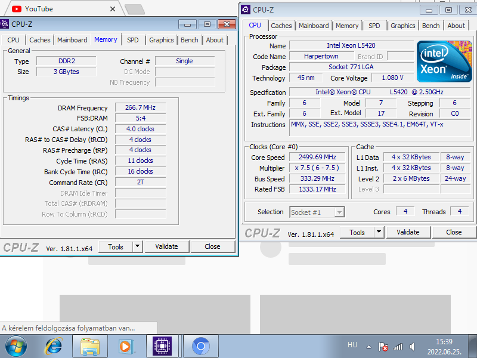Open Bench tab in left CPU-Z window
The image size is (477, 358).
tap(189, 40)
